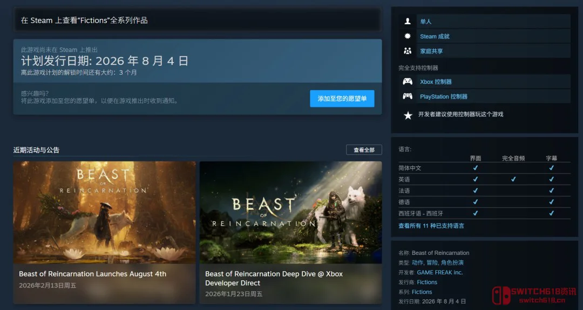The height and width of the screenshot is (310, 583).
Task: Click the 德语 language row label
Action: 404,202
